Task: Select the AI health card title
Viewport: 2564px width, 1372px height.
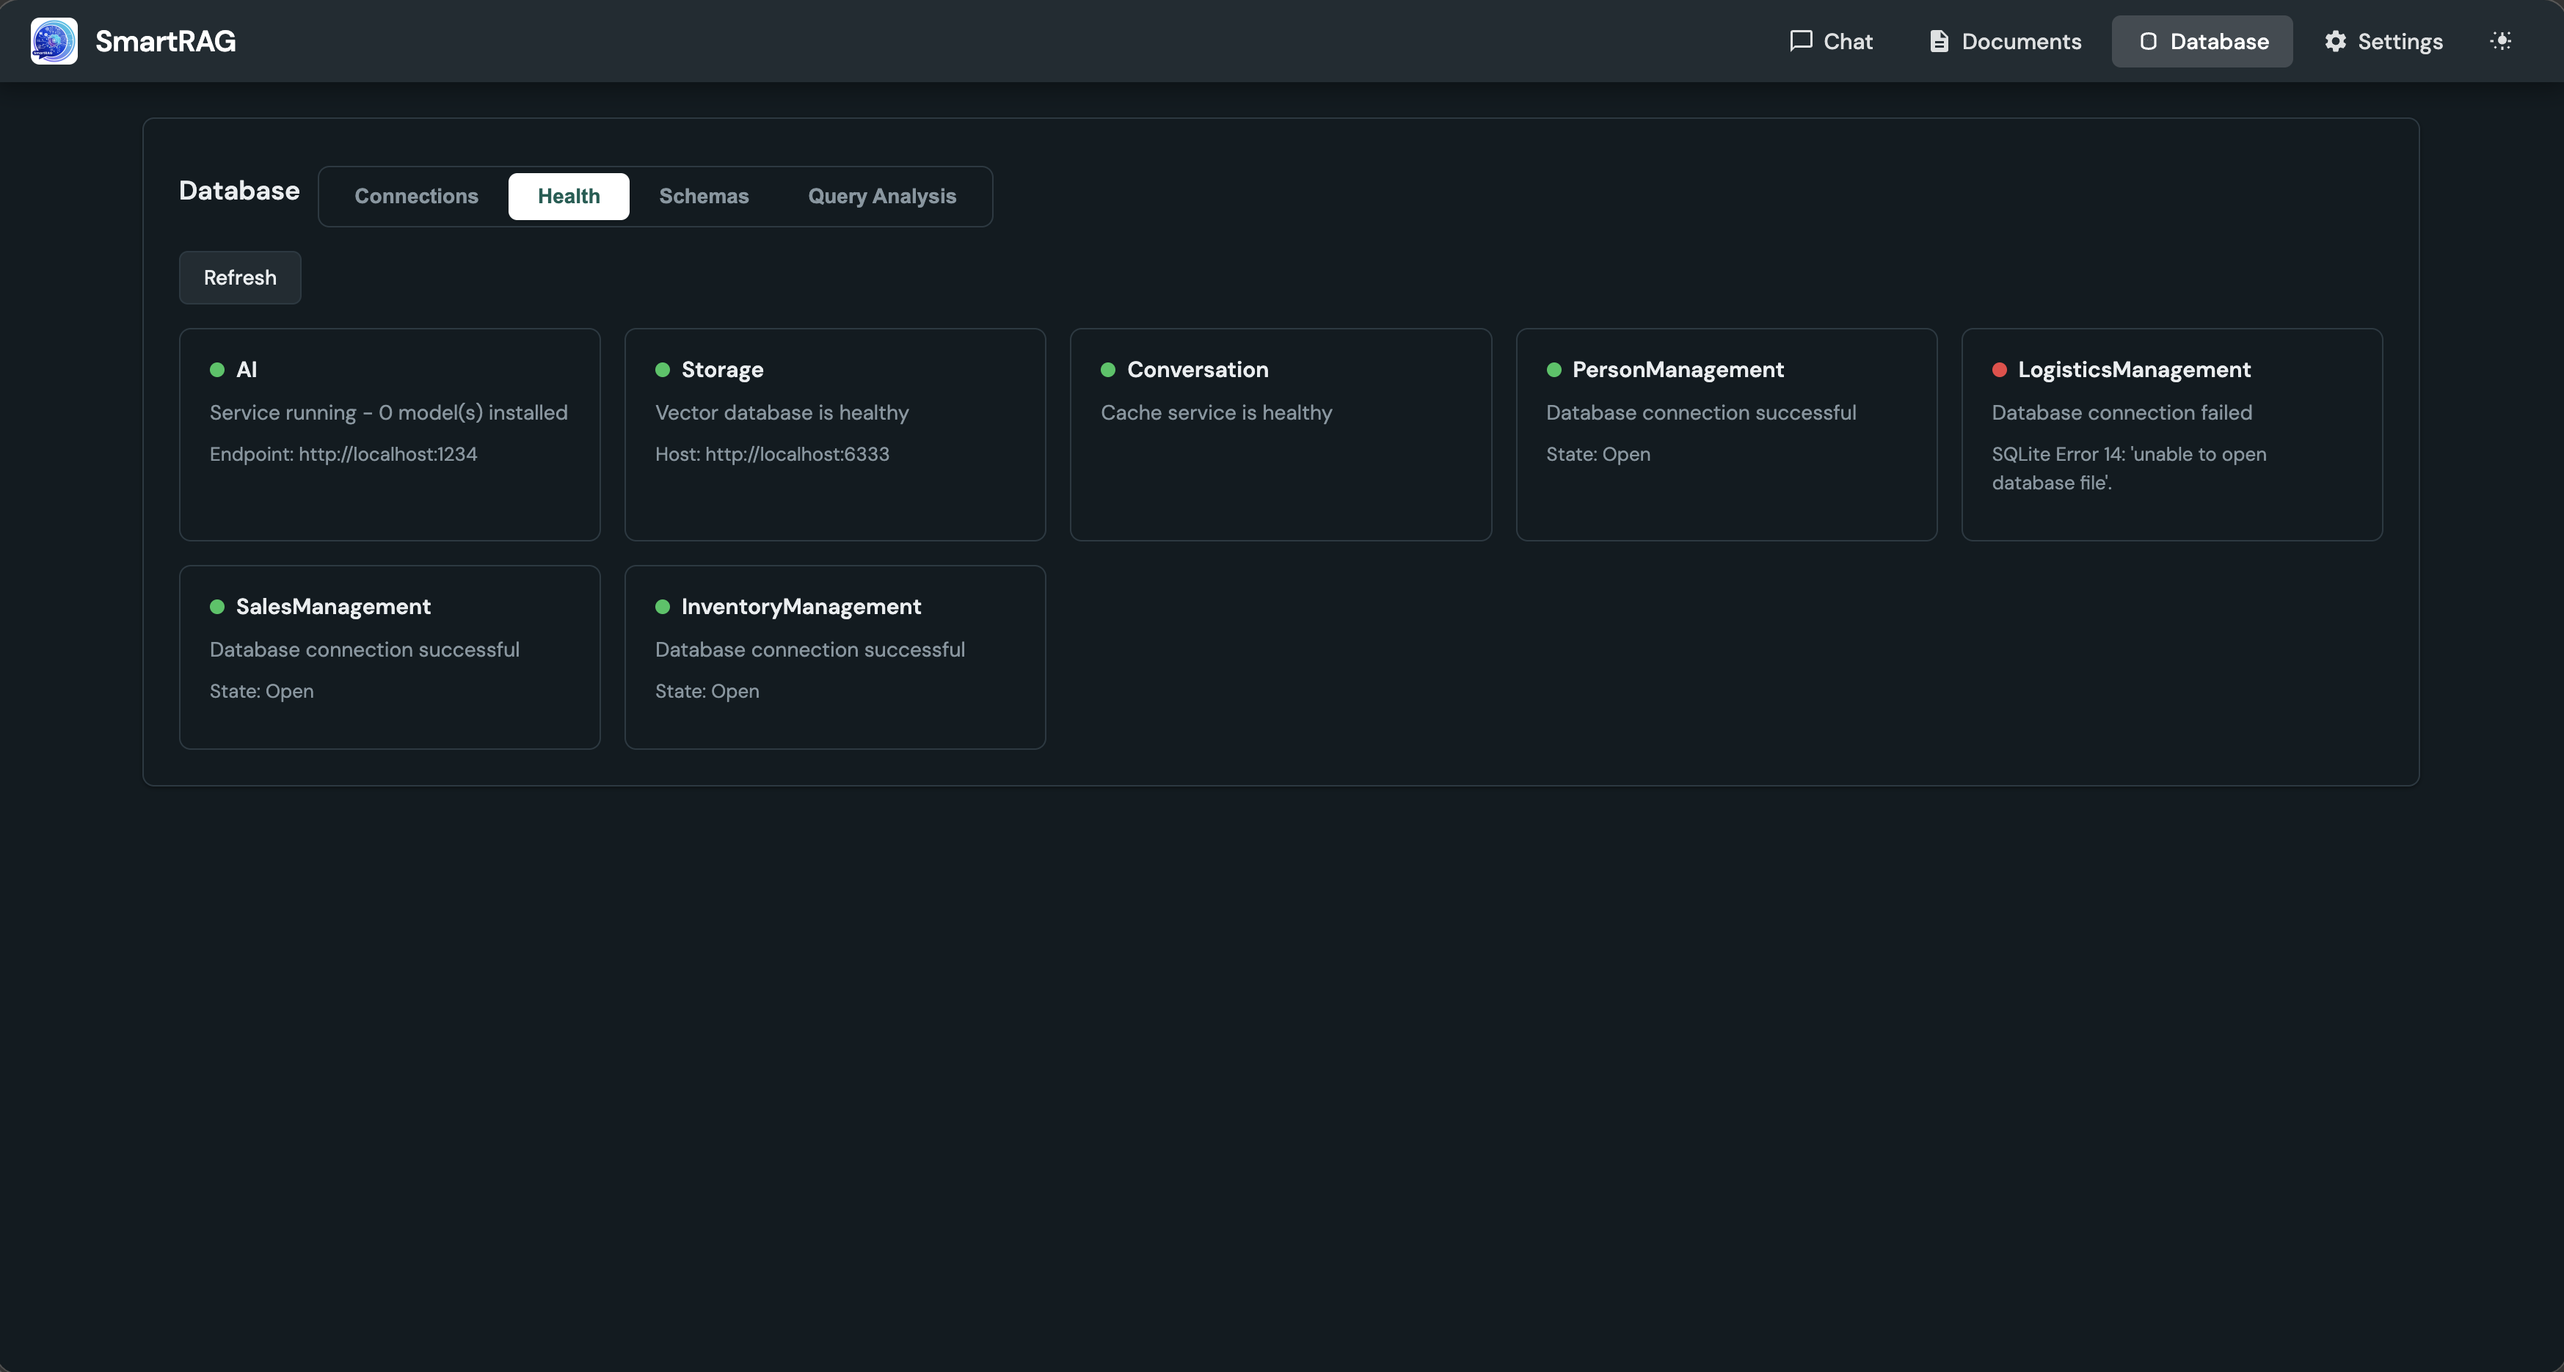Action: click(246, 370)
